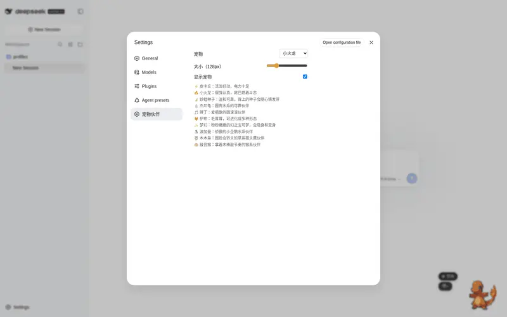Viewport: 507px width, 317px height.
Task: Open the 宠物 dropdown showing 小火龙
Action: [x=293, y=53]
